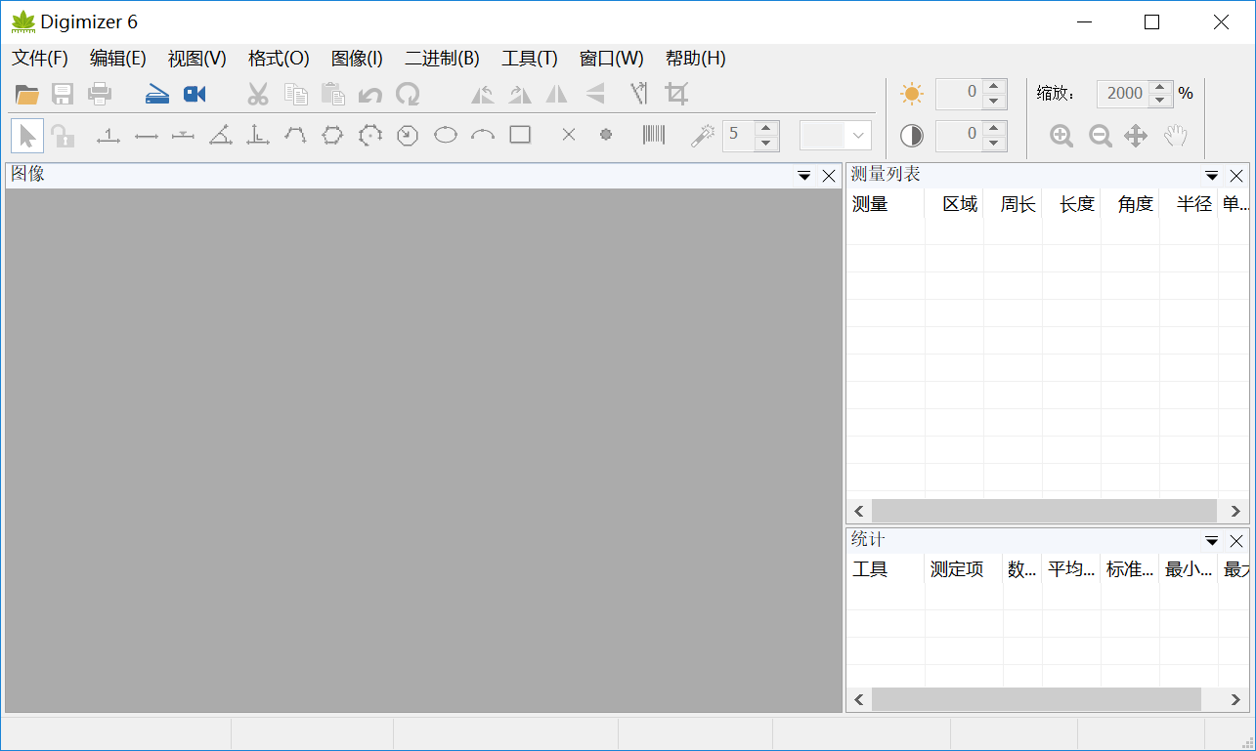Select the round dot marker tool
The width and height of the screenshot is (1256, 751).
606,136
